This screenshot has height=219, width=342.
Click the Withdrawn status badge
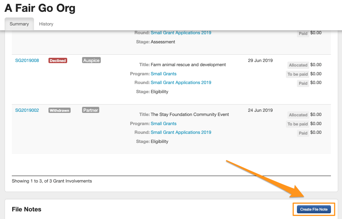60,110
